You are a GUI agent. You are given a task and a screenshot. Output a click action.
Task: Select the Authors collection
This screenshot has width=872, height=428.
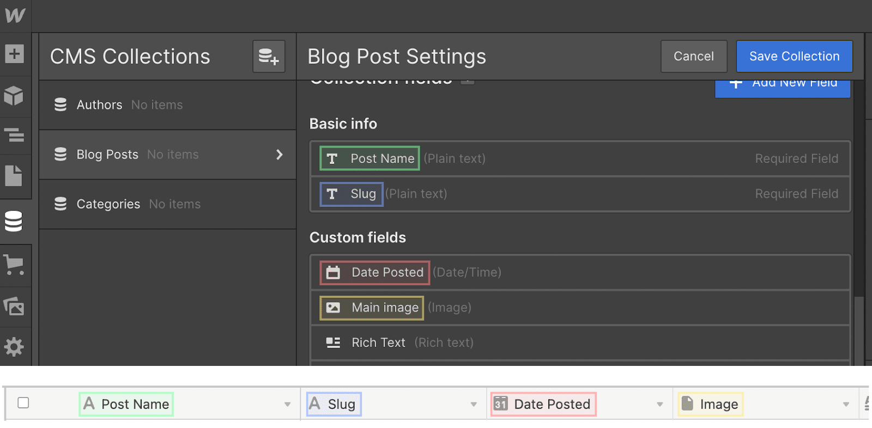pos(100,105)
